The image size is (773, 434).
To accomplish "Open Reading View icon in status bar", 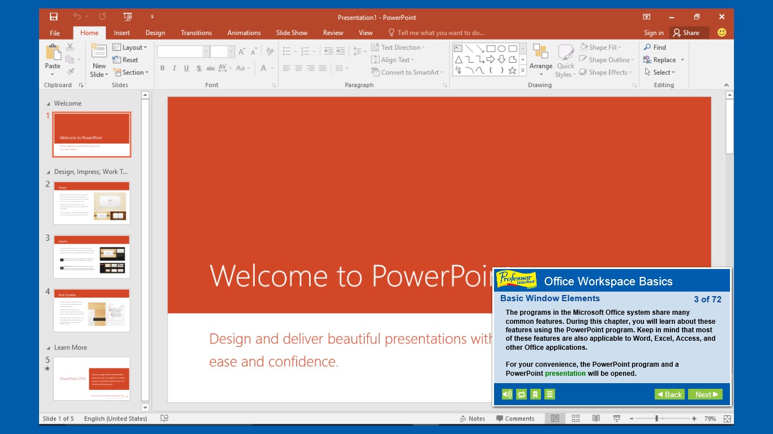I will pos(596,419).
